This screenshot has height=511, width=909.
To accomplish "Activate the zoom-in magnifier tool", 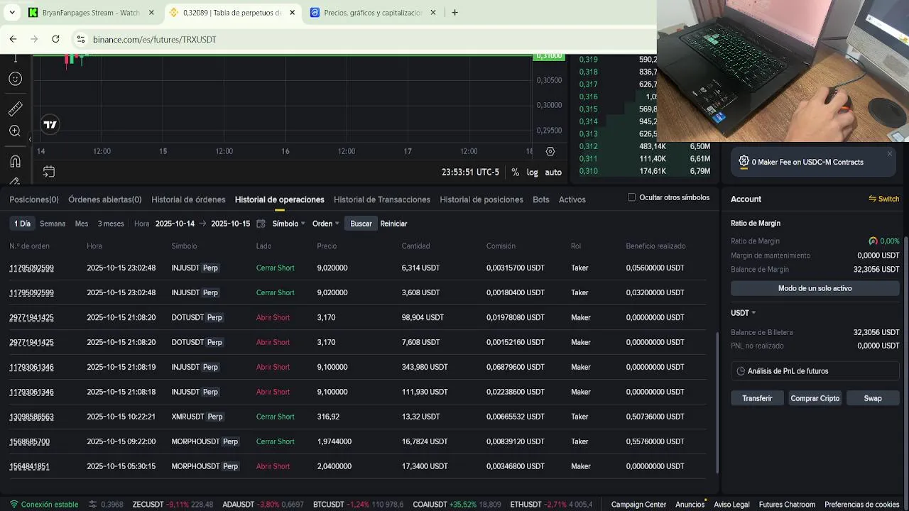I will click(15, 131).
